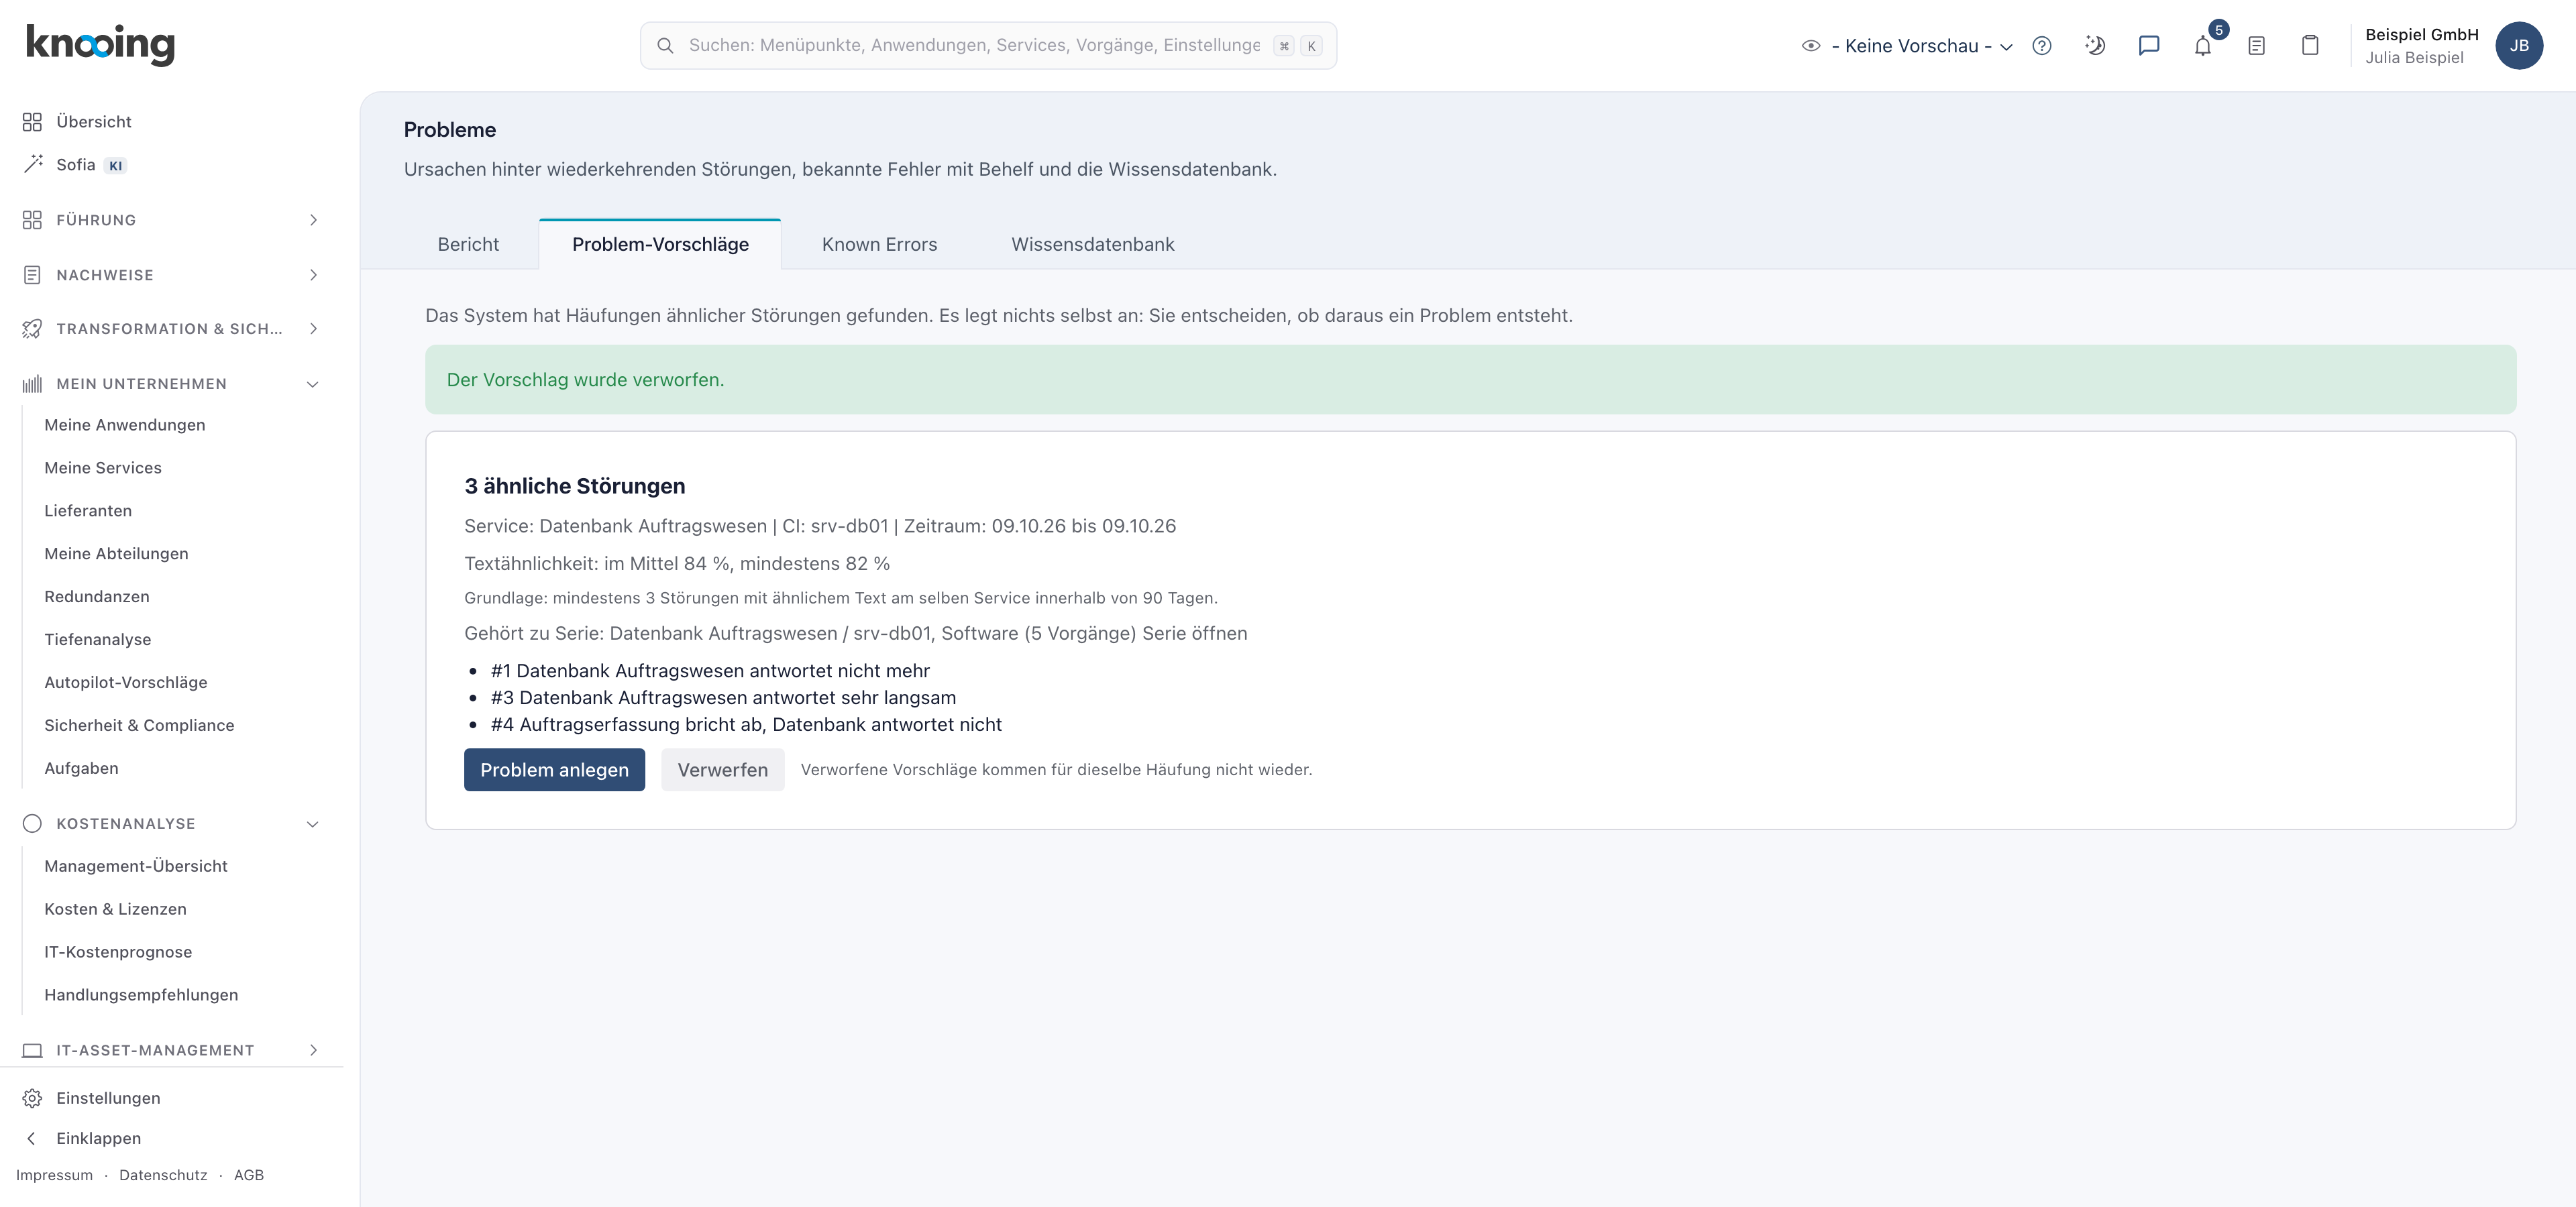2576x1207 pixels.
Task: Open the Wissensdatenbank tab
Action: (1092, 245)
